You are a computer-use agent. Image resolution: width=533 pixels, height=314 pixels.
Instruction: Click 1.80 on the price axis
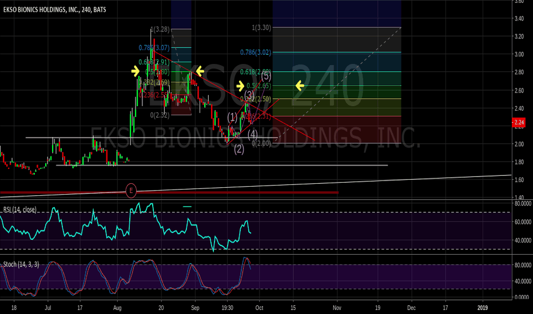pos(519,162)
